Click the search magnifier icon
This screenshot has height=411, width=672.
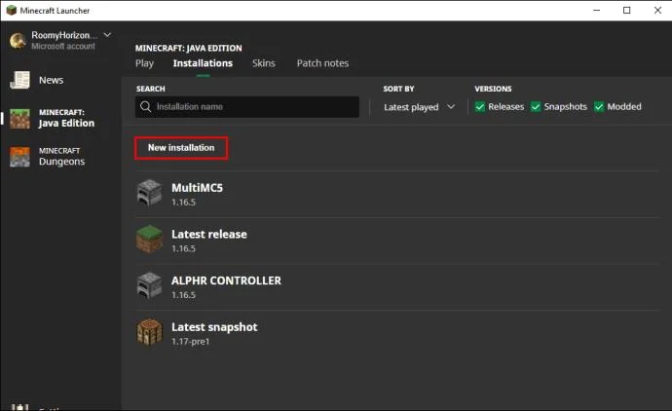click(x=146, y=107)
